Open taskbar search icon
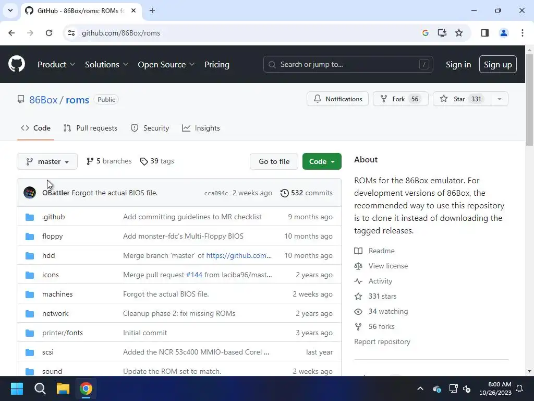Viewport: 534px width, 401px height. click(40, 388)
